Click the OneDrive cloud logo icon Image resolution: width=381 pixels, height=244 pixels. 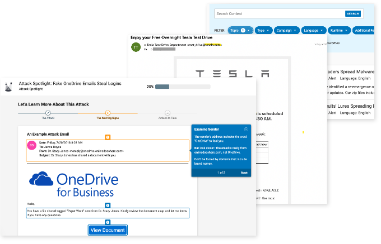point(41,179)
